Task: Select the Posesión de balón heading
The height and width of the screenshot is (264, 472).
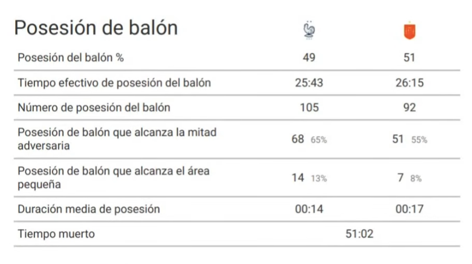Action: coord(96,28)
